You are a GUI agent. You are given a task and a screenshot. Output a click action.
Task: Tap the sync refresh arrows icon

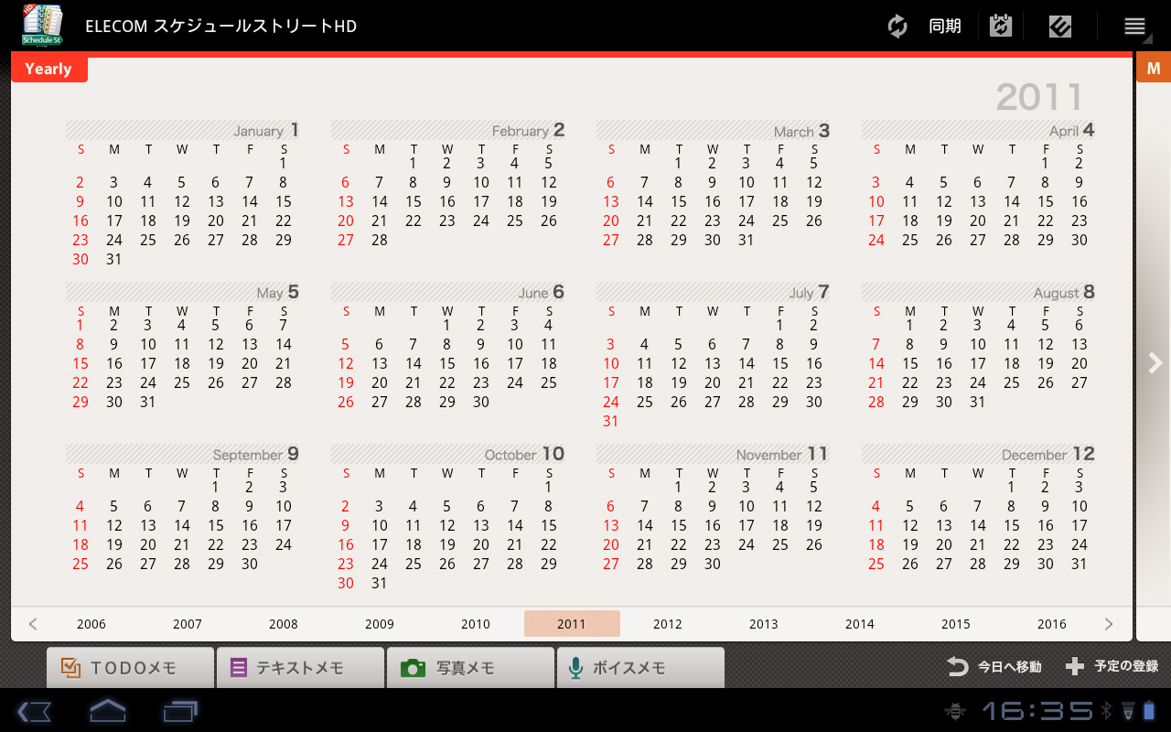click(897, 26)
